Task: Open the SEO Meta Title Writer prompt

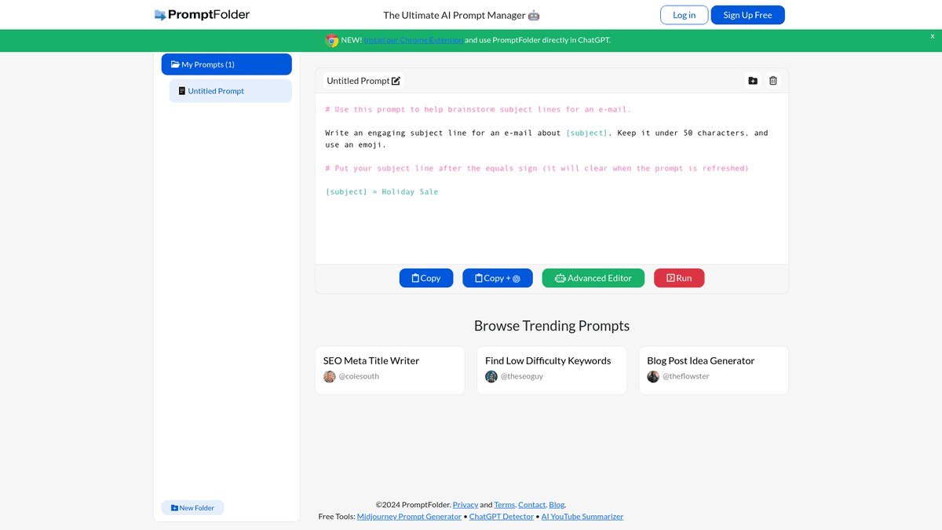Action: point(371,361)
